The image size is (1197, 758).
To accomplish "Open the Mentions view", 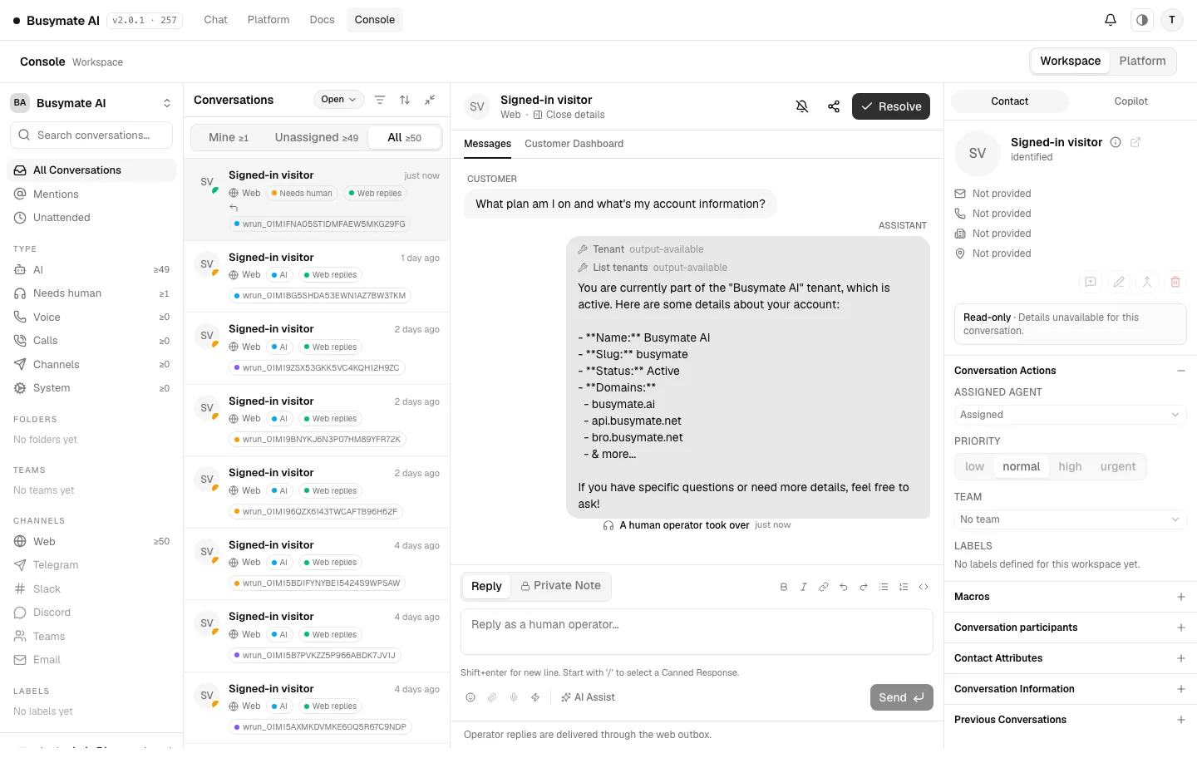I will point(91,194).
